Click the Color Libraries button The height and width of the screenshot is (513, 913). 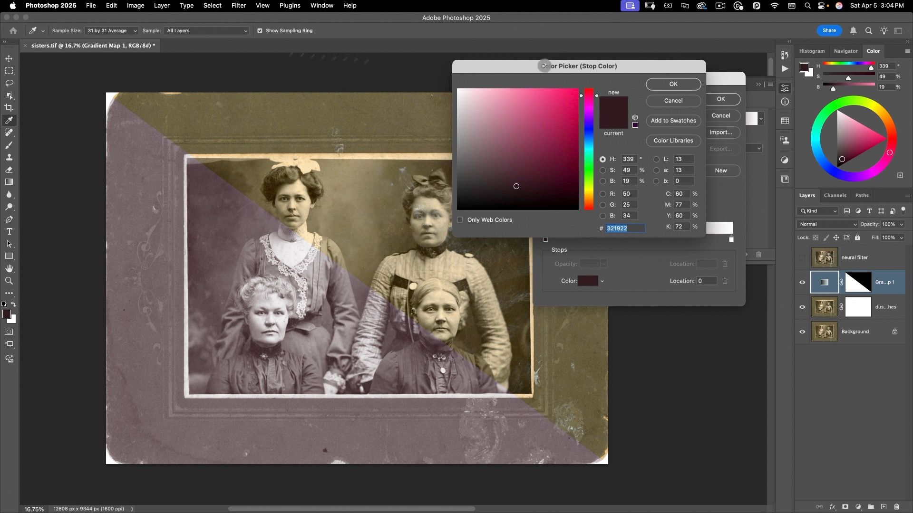click(673, 141)
